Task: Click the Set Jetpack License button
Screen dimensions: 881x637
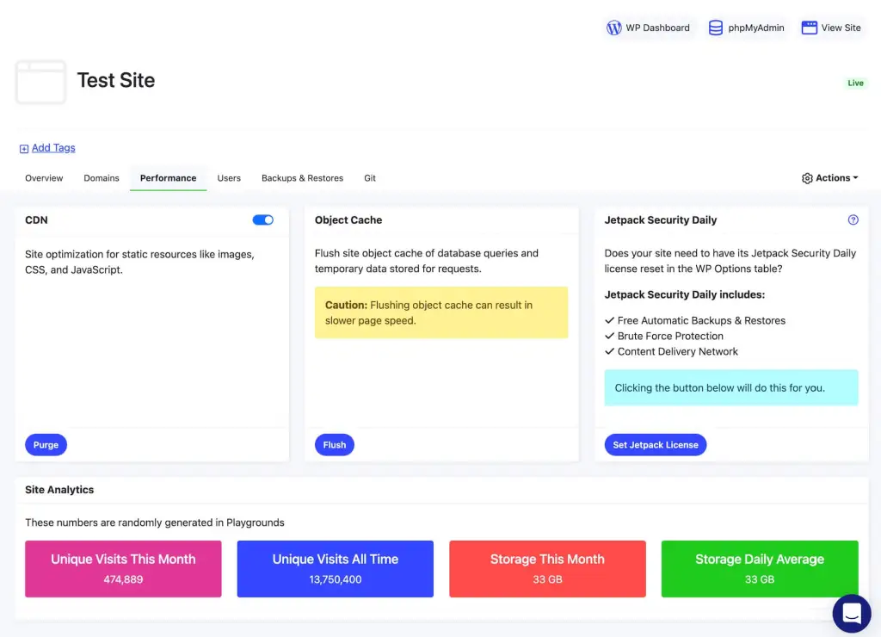Action: coord(655,445)
